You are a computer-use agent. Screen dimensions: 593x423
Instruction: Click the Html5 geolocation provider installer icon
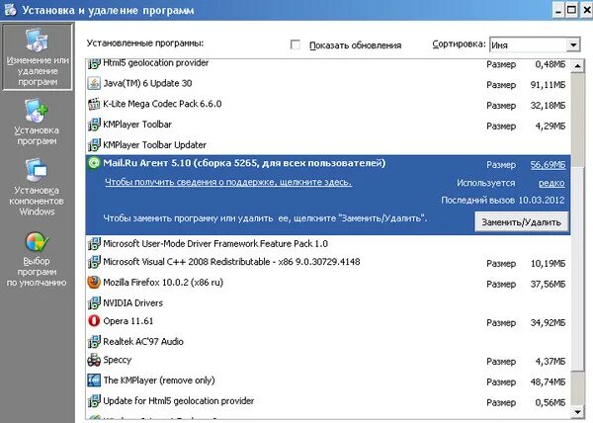click(x=94, y=64)
